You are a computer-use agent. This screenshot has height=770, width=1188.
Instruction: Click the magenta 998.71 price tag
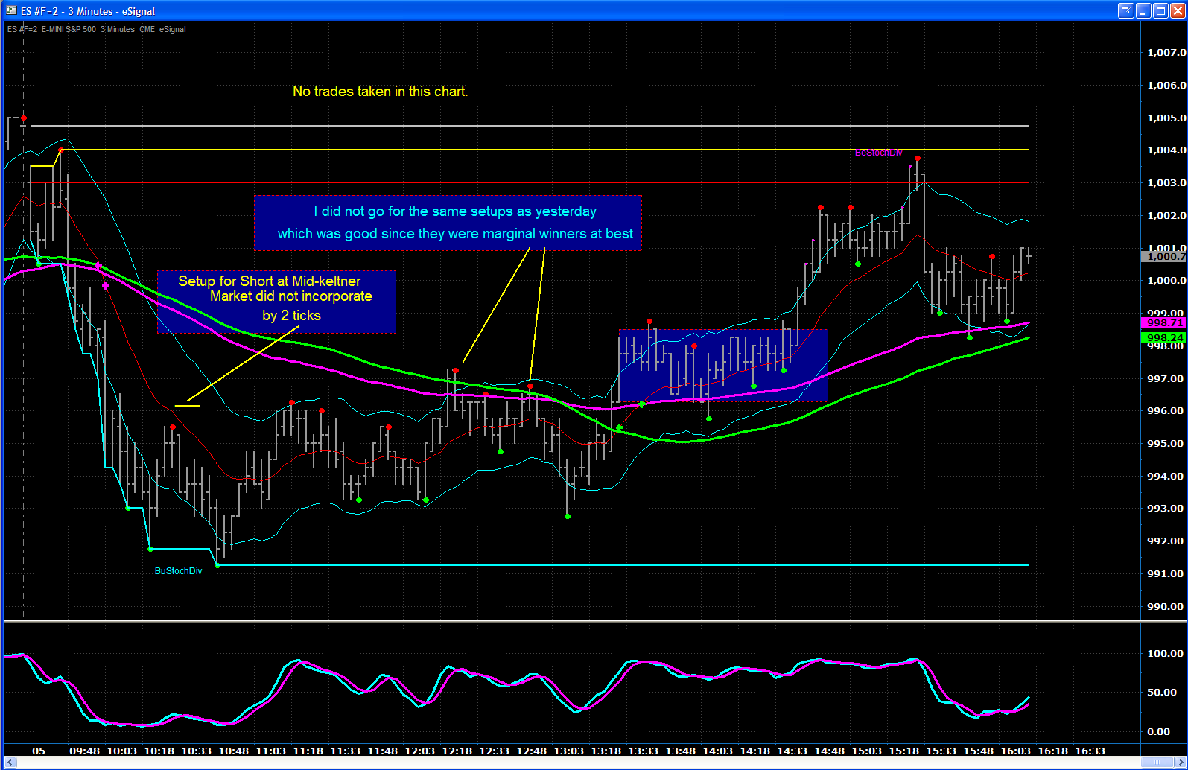pos(1164,322)
